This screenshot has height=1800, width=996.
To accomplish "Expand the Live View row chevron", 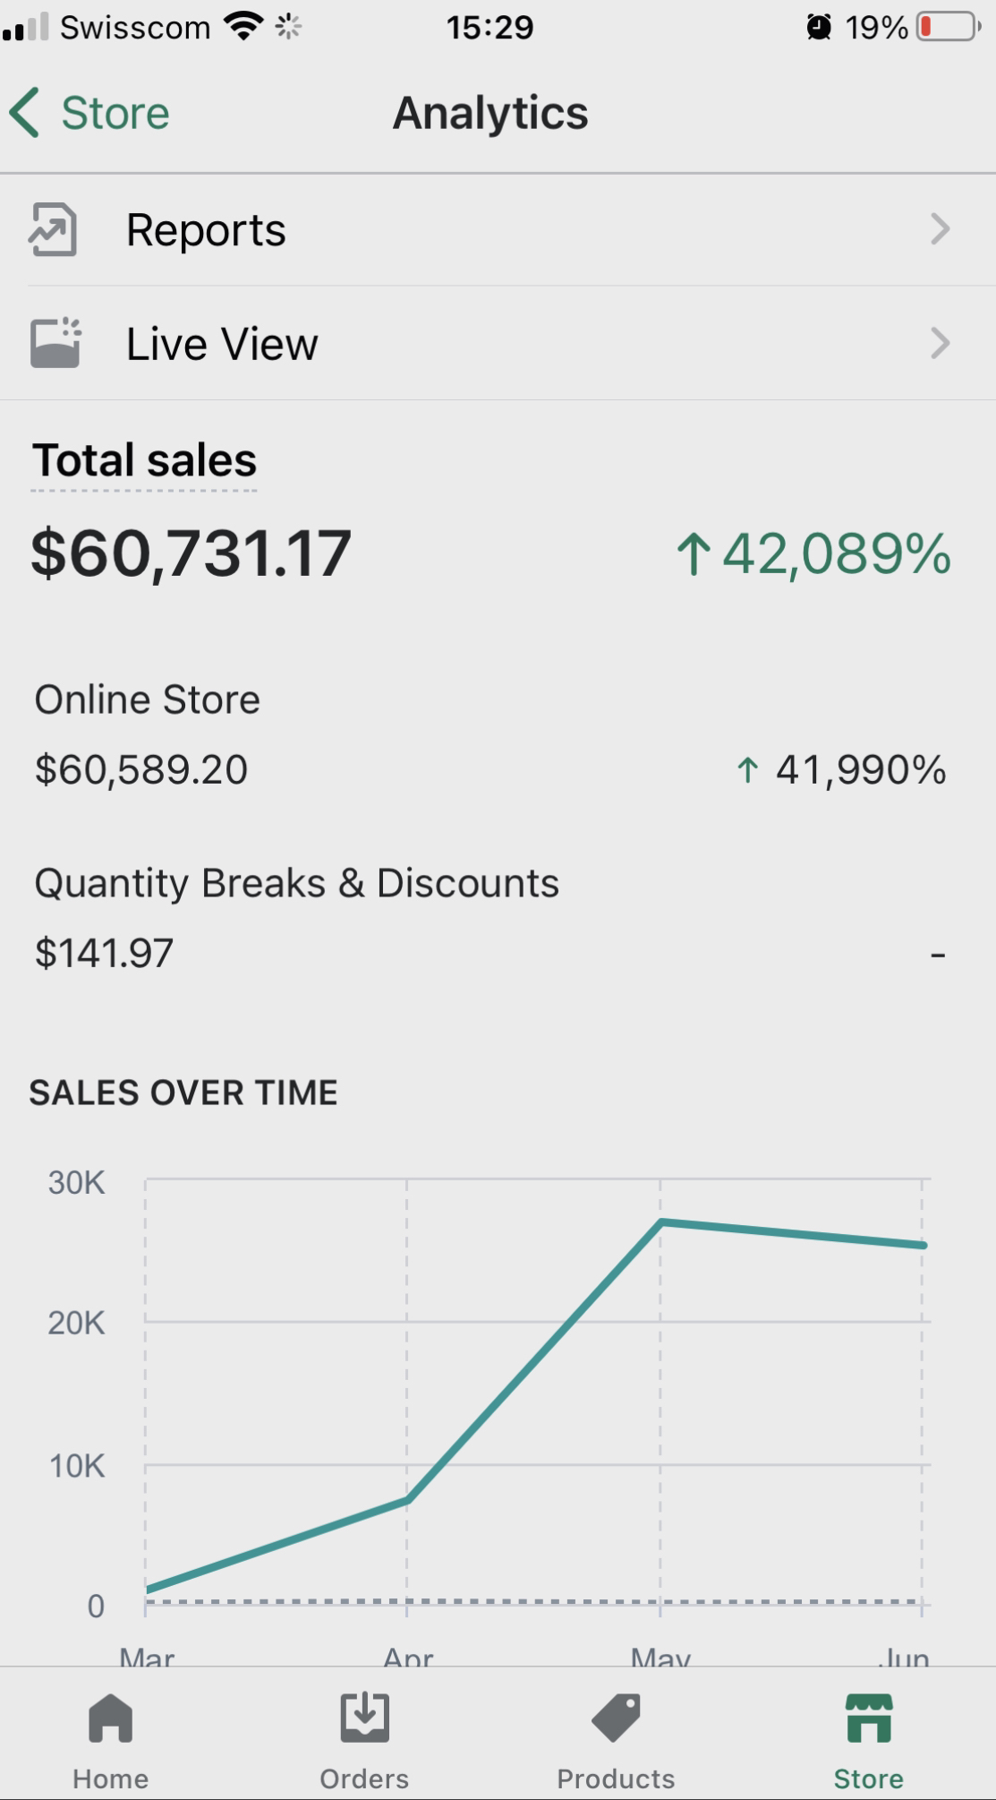I will click(x=940, y=343).
